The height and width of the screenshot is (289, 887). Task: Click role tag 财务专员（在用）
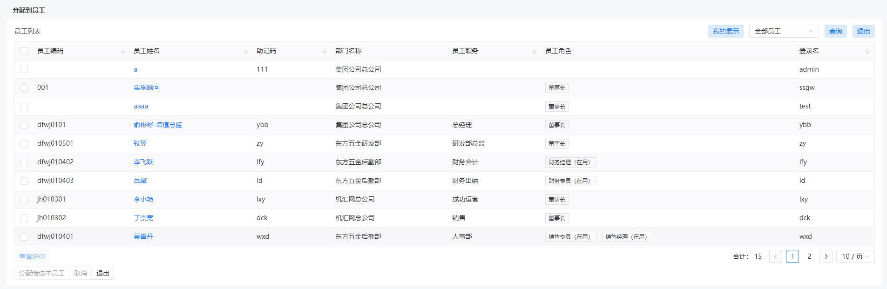click(x=571, y=181)
